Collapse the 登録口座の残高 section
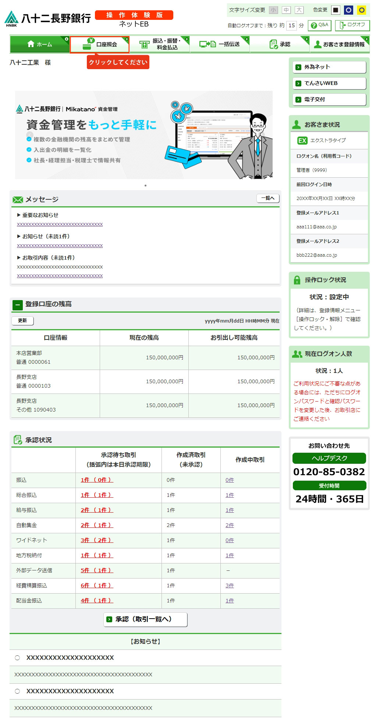Viewport: 376px width, 726px height. tap(17, 305)
